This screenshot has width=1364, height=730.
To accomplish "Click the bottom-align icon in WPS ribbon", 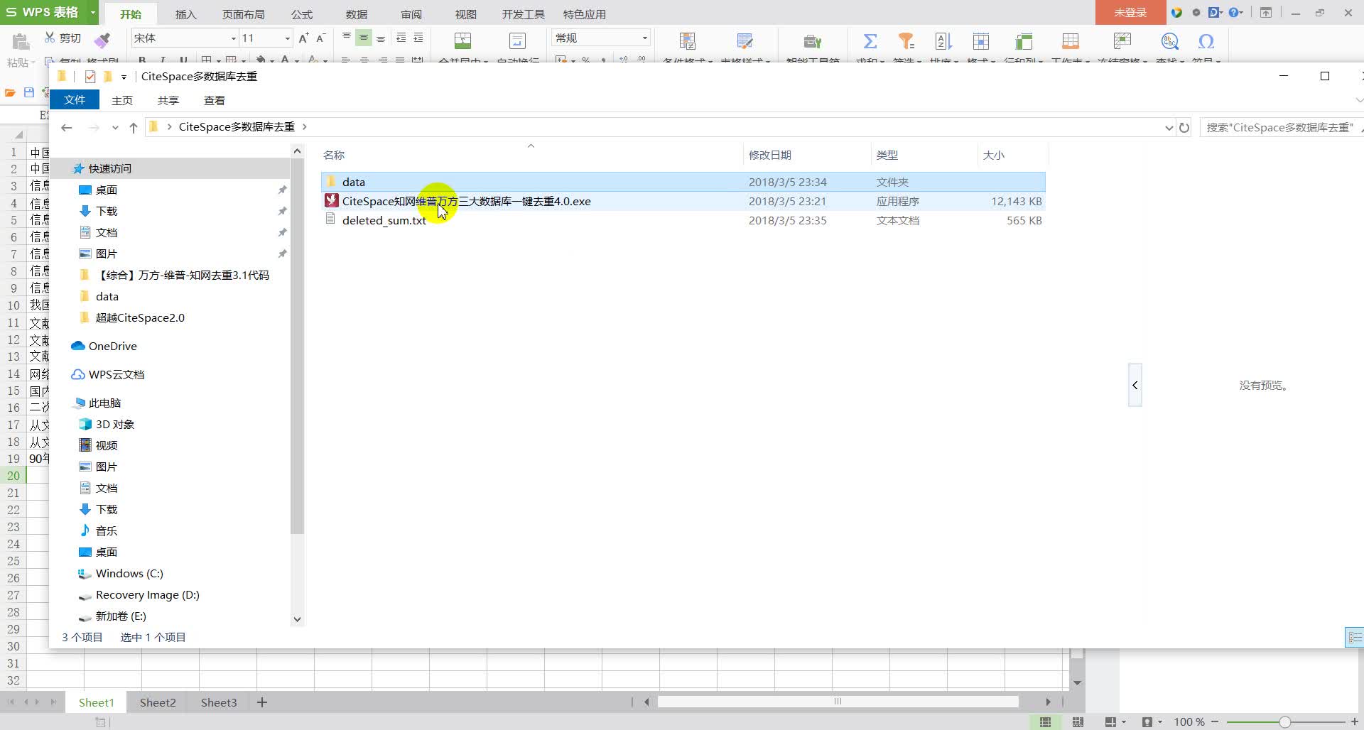I will [381, 38].
